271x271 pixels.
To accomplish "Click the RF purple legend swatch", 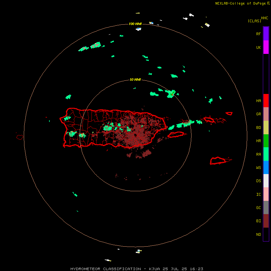I will 266,33.
